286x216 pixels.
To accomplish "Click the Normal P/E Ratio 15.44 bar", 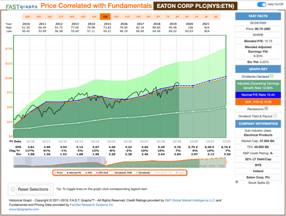I will pyautogui.click(x=258, y=95).
